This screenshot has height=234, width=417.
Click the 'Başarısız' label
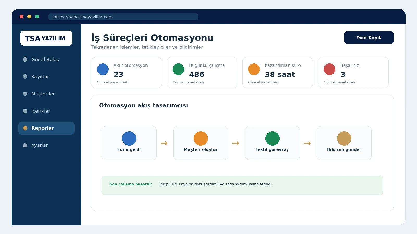pyautogui.click(x=350, y=65)
